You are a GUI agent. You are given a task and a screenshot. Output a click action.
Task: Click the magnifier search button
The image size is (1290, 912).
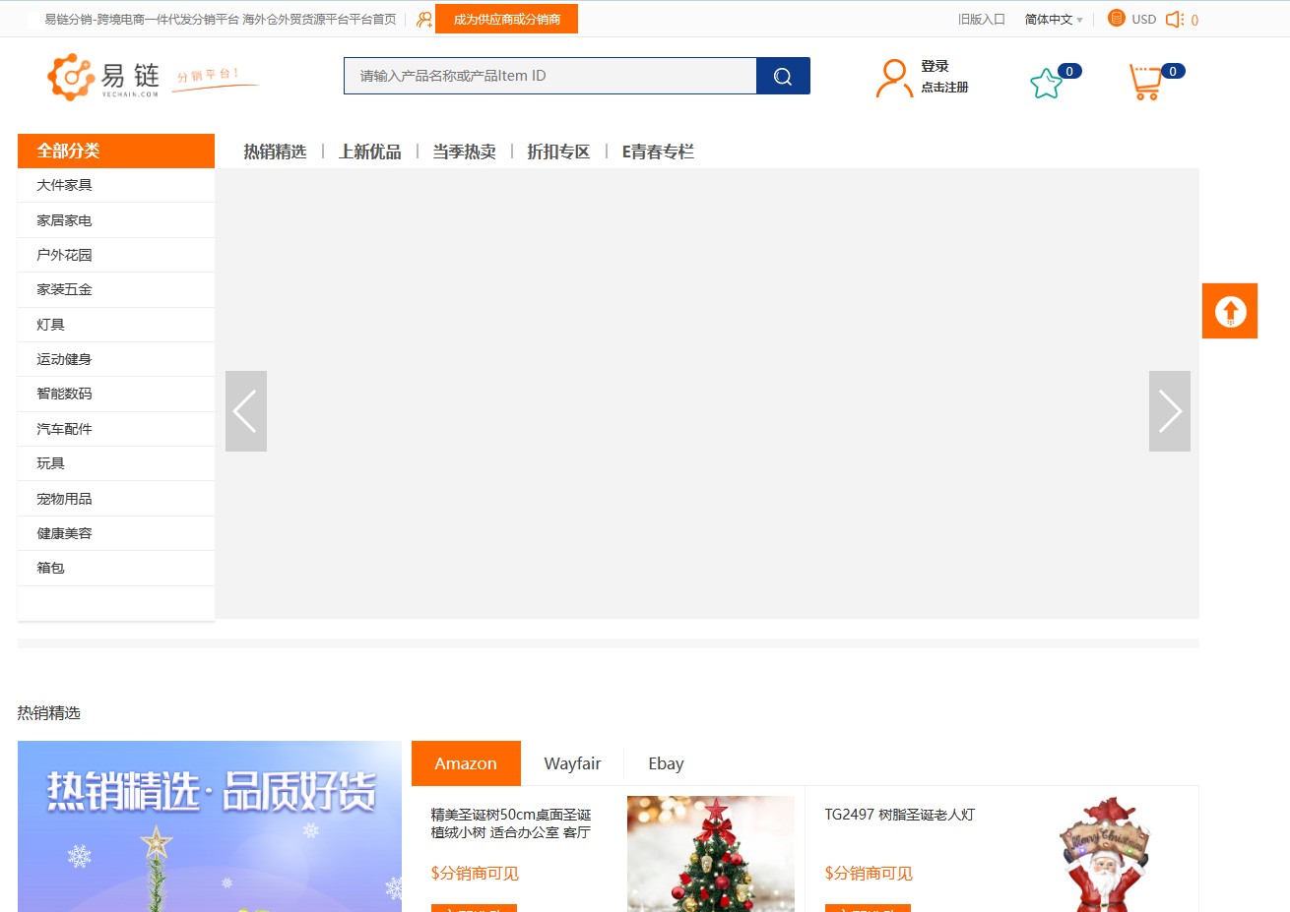(783, 76)
